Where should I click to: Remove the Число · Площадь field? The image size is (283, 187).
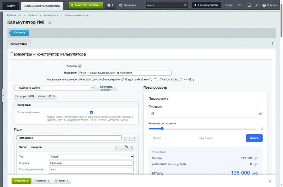[x=132, y=147]
